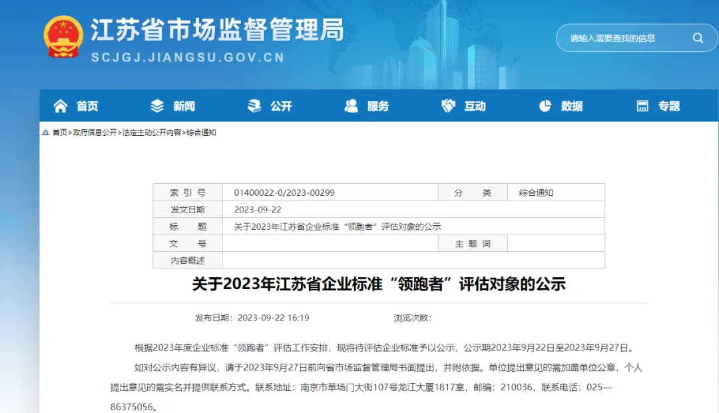
Task: Open 法定主动公开内容 breadcrumb link
Action: [151, 133]
